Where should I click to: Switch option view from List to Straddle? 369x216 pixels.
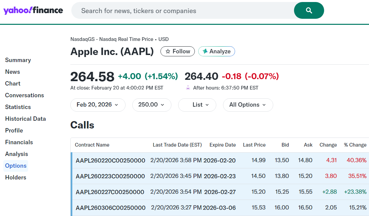197,105
